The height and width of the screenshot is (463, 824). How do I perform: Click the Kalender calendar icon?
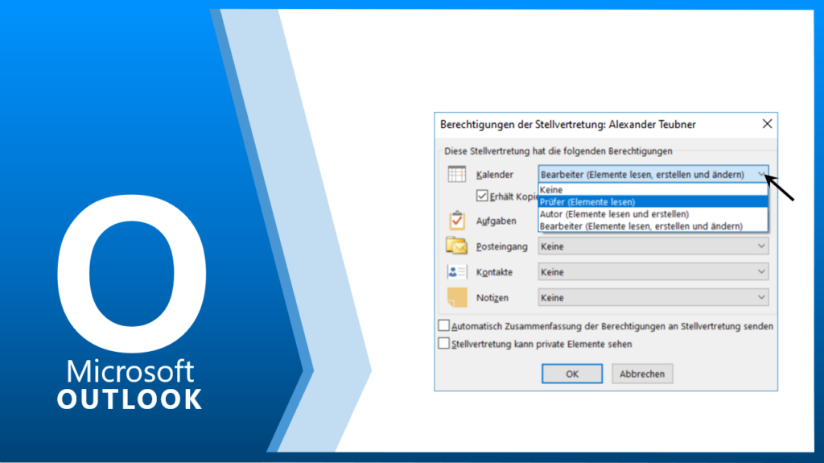click(x=457, y=174)
